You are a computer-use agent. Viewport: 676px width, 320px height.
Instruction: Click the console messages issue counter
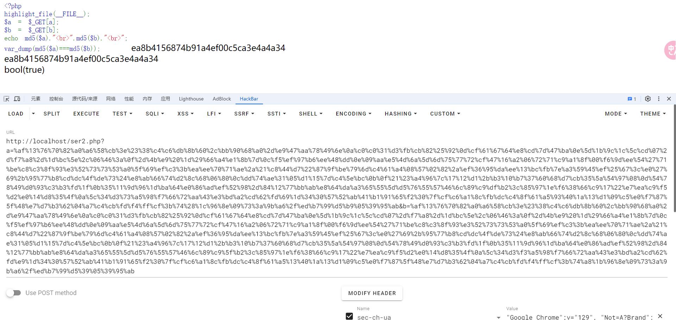pyautogui.click(x=632, y=99)
